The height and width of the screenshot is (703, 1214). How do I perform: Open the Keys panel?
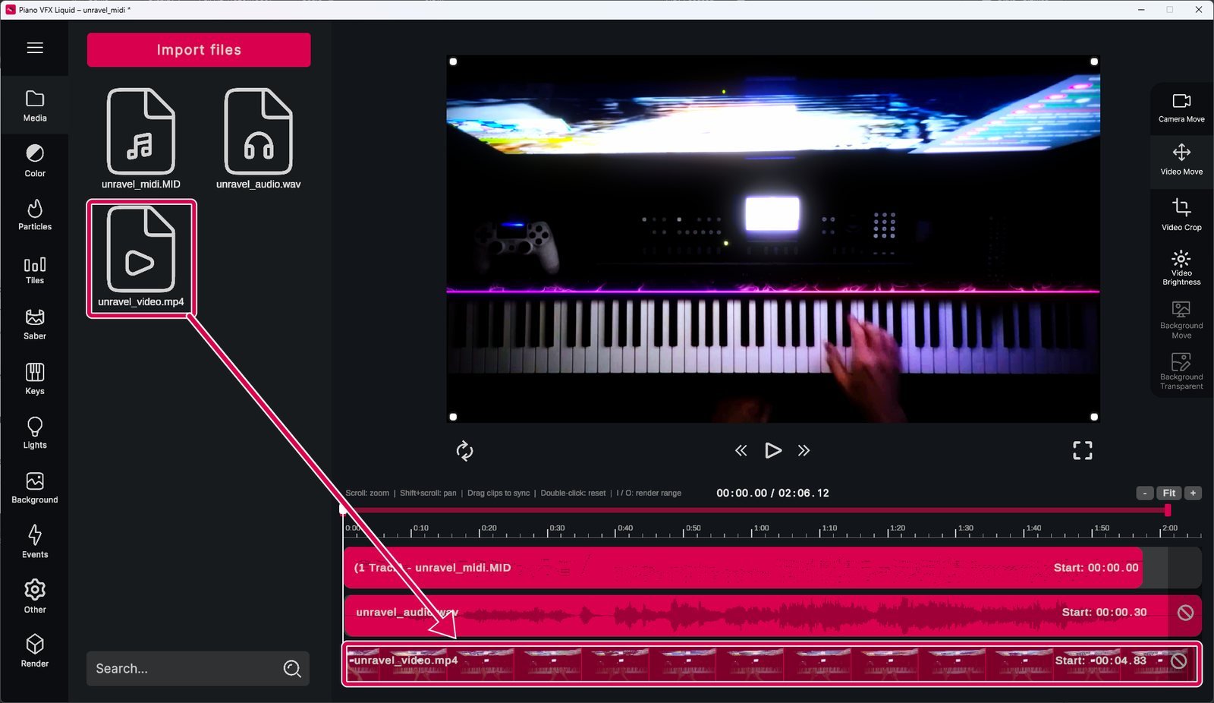point(35,379)
